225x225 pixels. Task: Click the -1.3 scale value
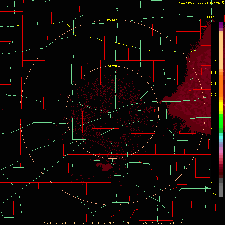pyautogui.click(x=213, y=183)
